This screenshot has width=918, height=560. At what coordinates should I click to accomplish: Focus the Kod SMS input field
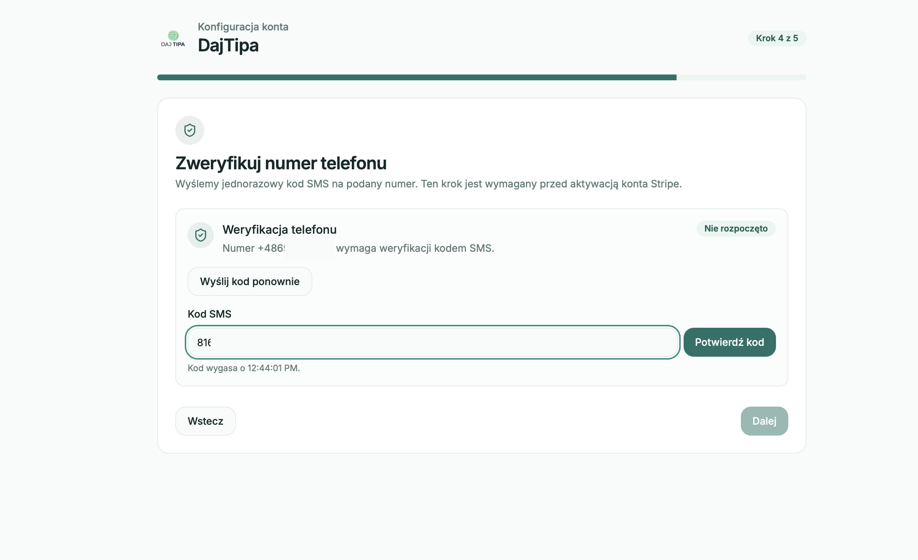click(x=433, y=342)
